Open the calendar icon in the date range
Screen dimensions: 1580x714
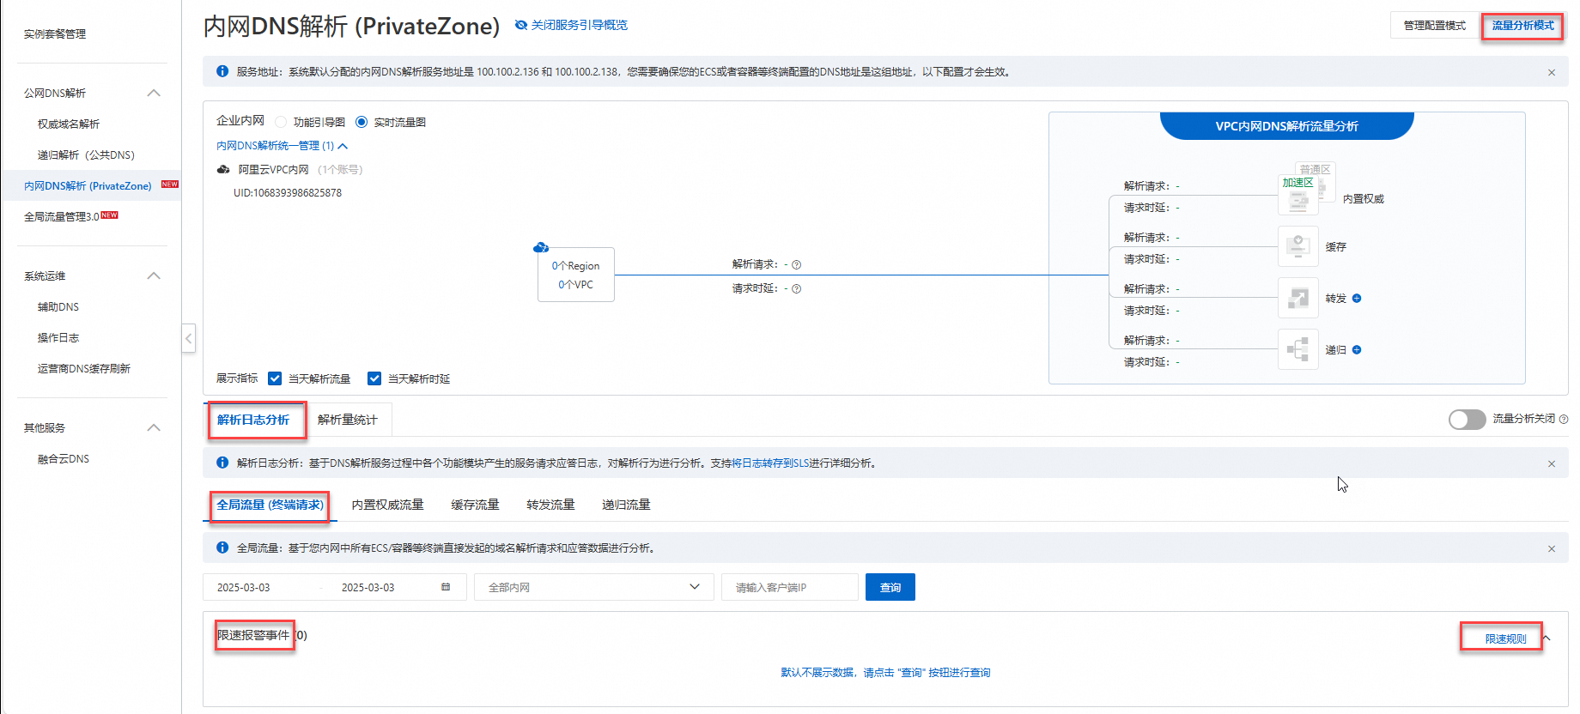pos(446,587)
